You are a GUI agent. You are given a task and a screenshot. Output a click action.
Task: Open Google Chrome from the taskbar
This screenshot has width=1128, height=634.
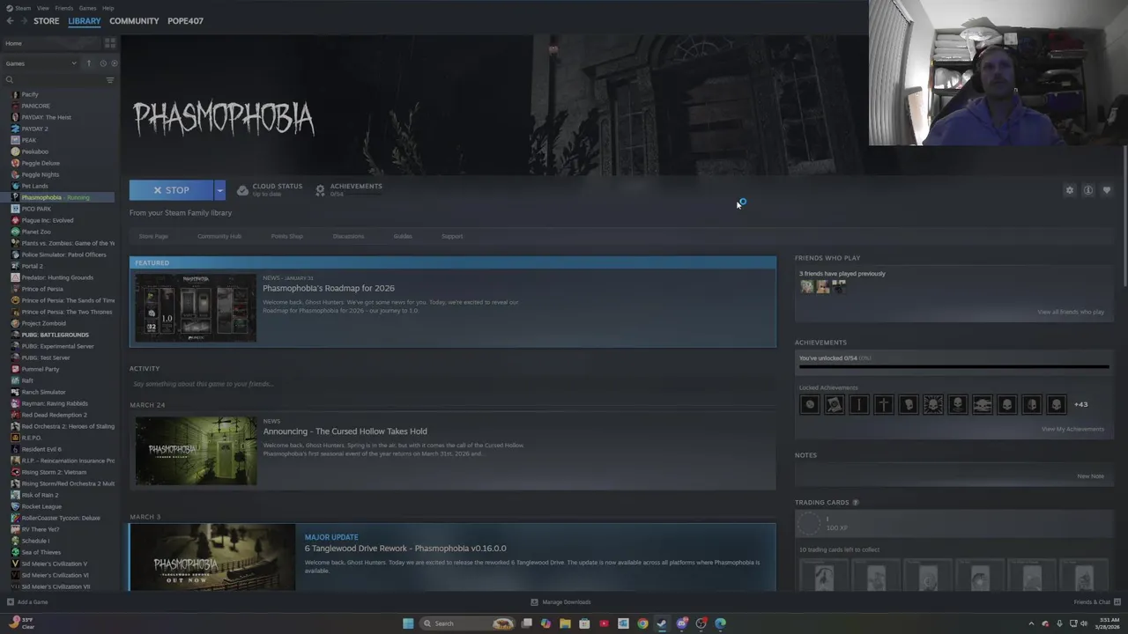click(x=642, y=623)
